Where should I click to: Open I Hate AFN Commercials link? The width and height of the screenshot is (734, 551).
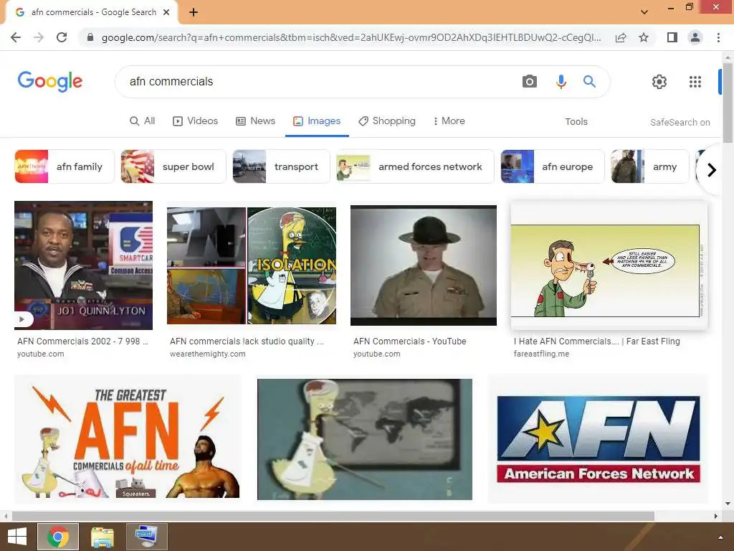pyautogui.click(x=597, y=341)
